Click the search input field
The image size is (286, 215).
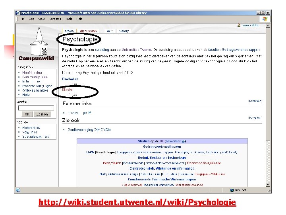36,108
